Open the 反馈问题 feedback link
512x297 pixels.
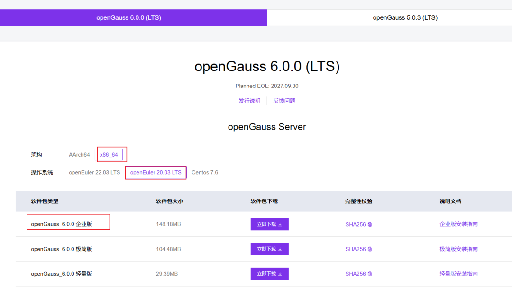pos(284,101)
